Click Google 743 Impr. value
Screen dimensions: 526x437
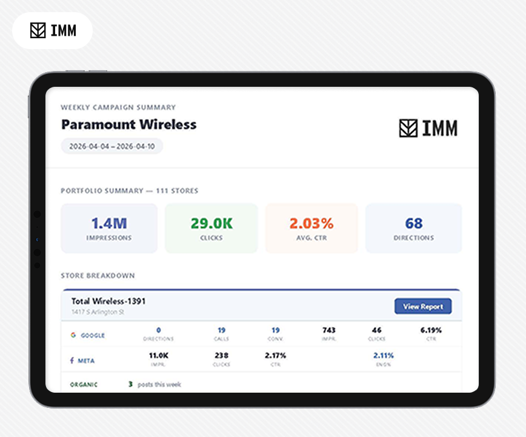click(x=328, y=330)
